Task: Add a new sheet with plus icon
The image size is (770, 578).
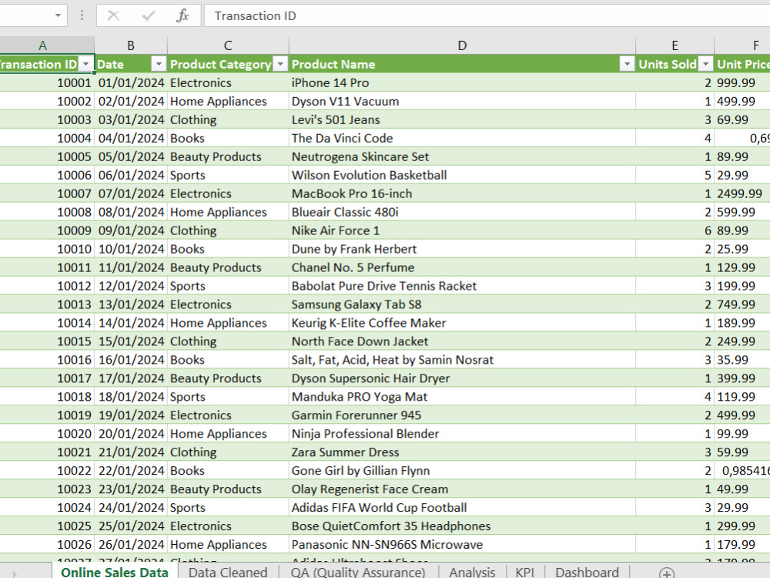Action: 666,573
